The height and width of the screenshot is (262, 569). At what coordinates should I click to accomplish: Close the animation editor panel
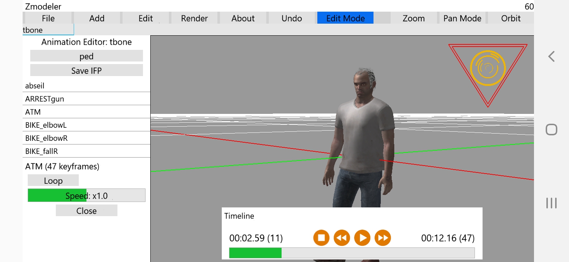(x=86, y=211)
